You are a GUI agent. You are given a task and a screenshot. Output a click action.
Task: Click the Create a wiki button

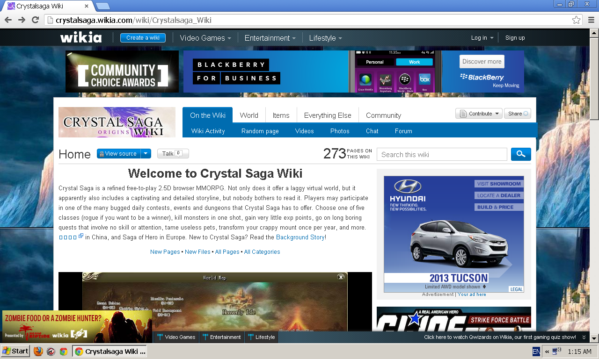[x=143, y=38]
